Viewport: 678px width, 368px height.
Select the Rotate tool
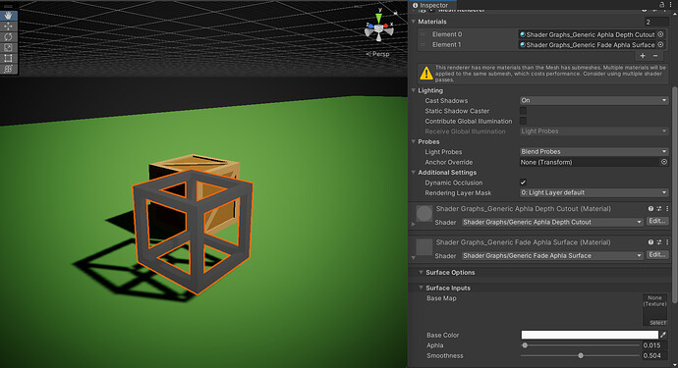coord(8,37)
